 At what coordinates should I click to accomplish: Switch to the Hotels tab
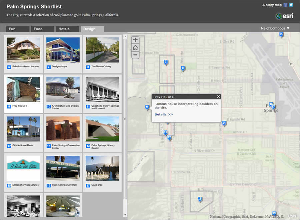point(68,29)
